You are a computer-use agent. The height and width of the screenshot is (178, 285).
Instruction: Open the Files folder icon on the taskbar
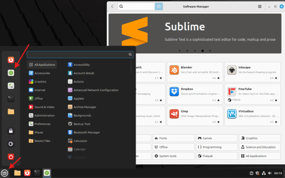point(17,173)
